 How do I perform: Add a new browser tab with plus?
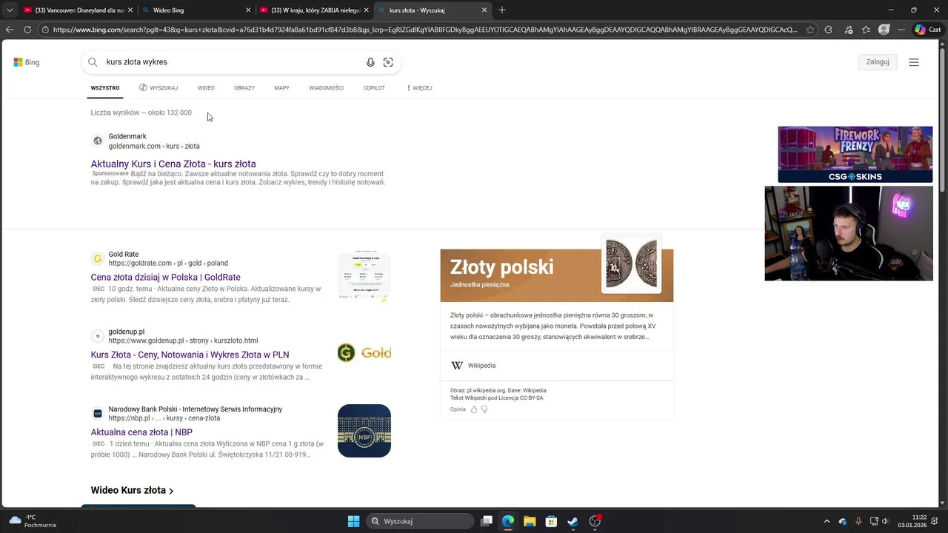tap(502, 10)
